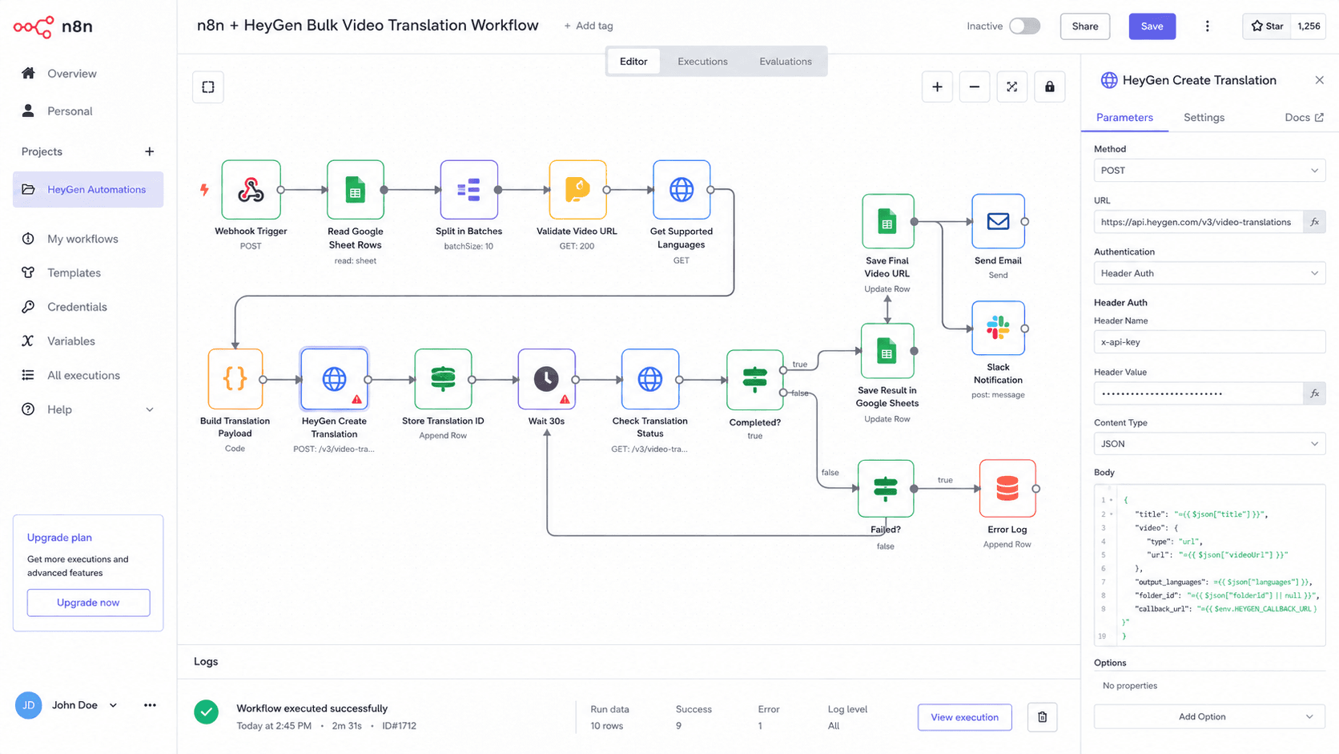Screen dimensions: 1339x754
Task: Switch to the Evaluations tab
Action: pos(785,62)
